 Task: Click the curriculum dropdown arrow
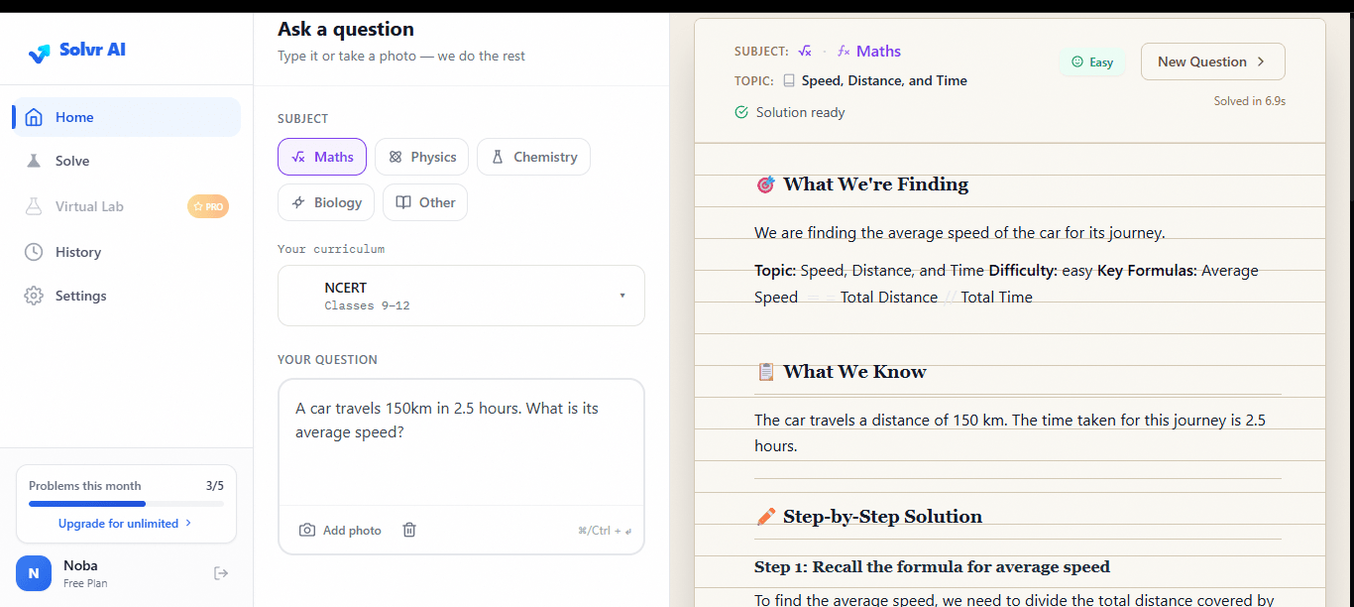622,296
